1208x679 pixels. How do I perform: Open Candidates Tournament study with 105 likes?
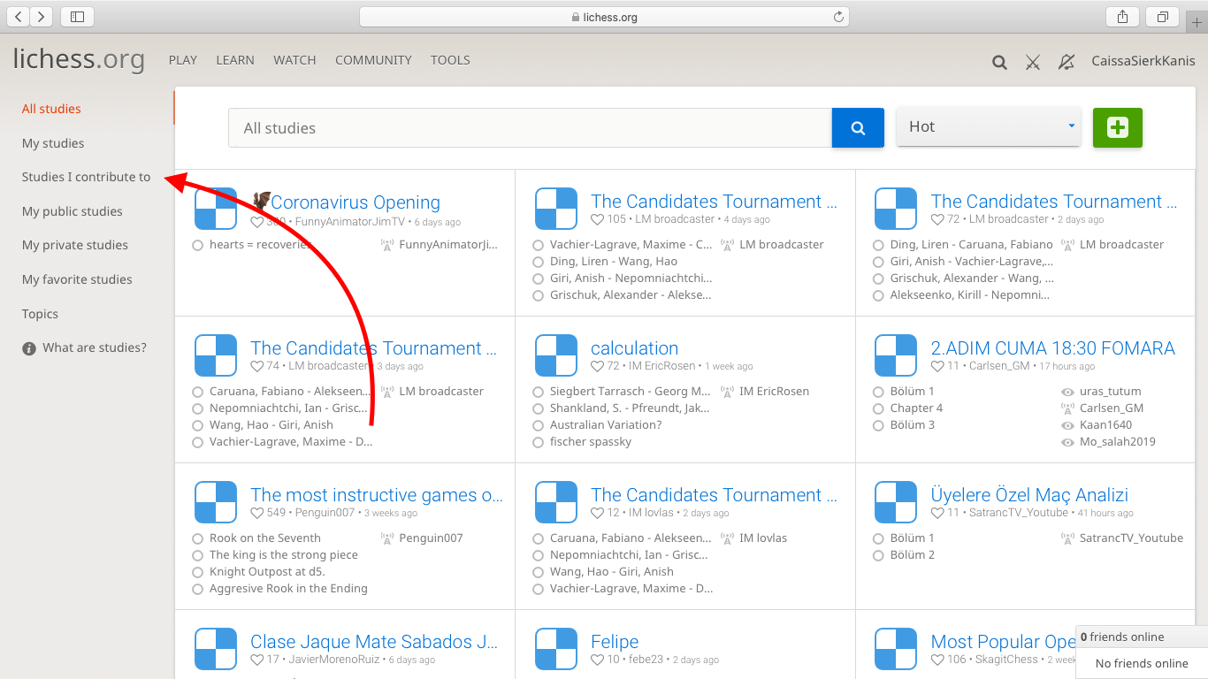click(x=714, y=202)
